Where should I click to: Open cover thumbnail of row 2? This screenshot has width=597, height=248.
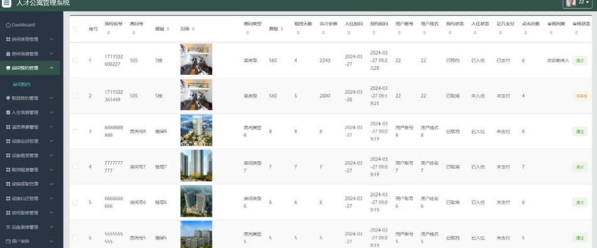tap(196, 94)
